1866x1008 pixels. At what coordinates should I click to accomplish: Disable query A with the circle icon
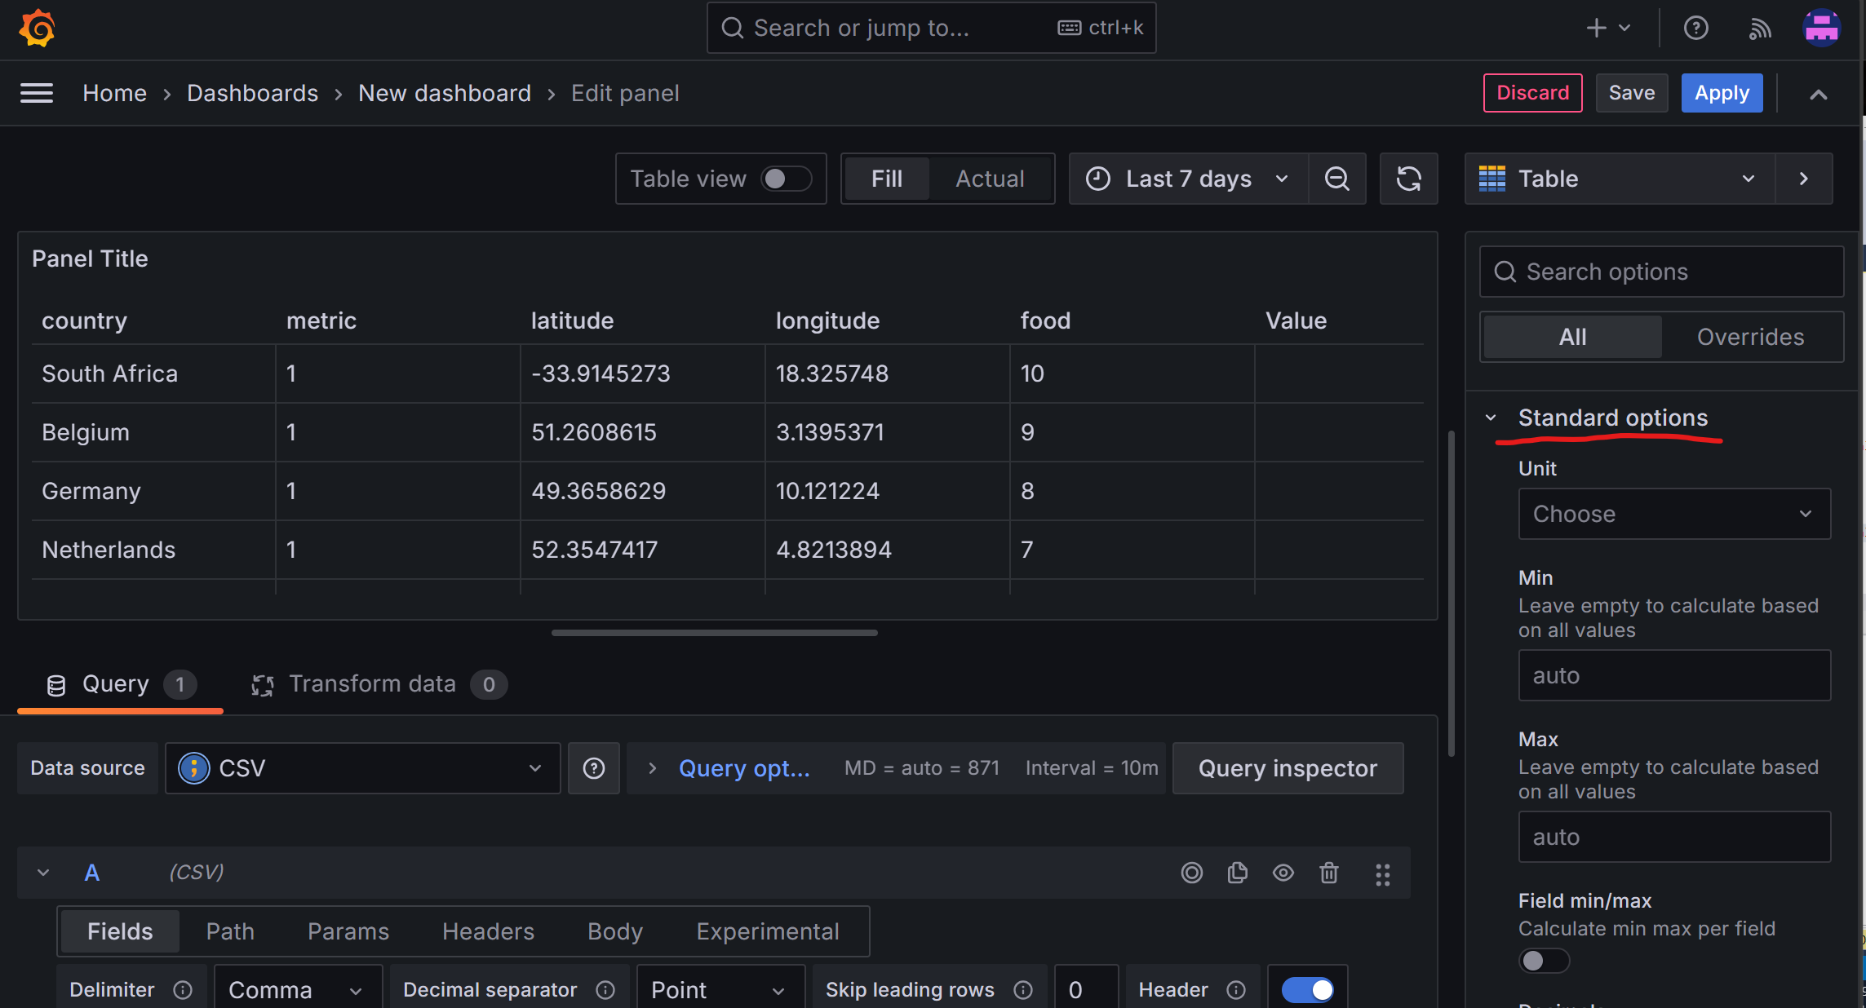click(x=1192, y=873)
